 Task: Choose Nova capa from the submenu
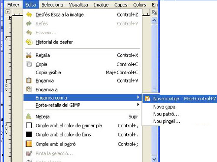click(x=164, y=107)
